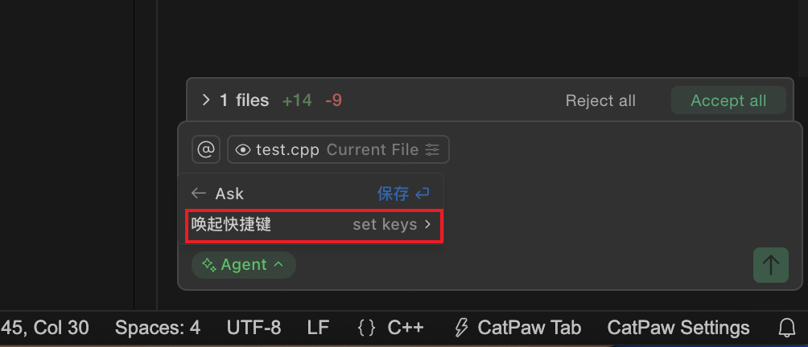
Task: Choose the Ask mode label
Action: coord(229,194)
